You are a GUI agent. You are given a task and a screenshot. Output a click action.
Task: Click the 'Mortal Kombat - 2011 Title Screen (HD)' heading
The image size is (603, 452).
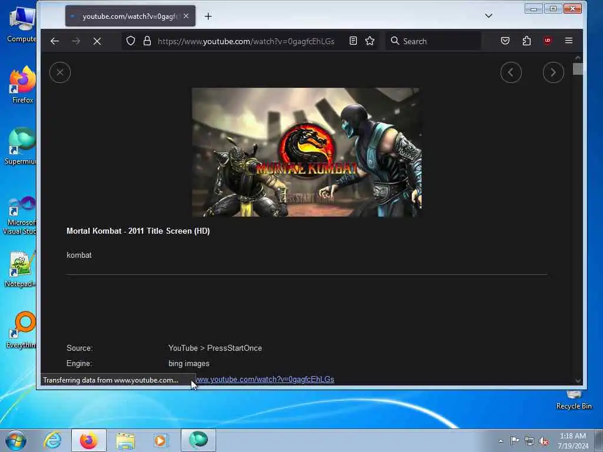138,231
